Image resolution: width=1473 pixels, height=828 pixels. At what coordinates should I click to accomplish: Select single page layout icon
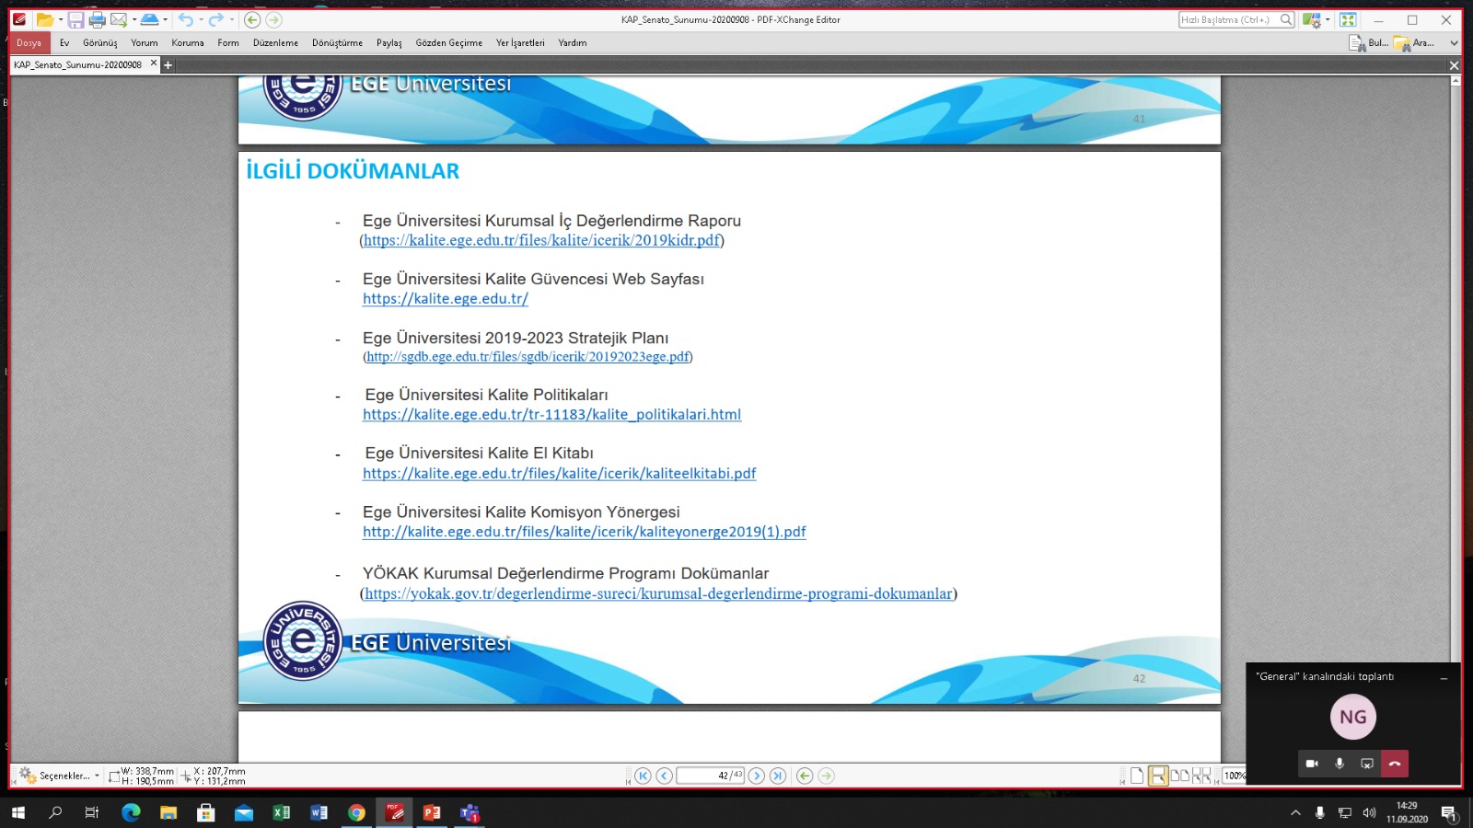(1137, 776)
